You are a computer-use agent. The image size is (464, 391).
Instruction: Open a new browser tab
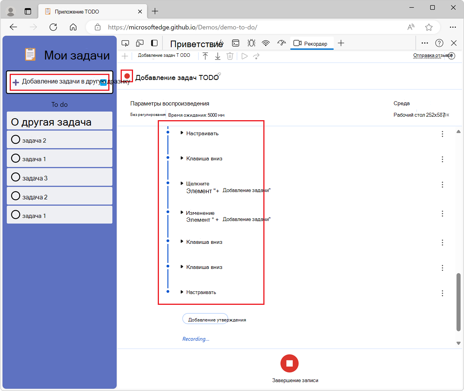point(155,12)
